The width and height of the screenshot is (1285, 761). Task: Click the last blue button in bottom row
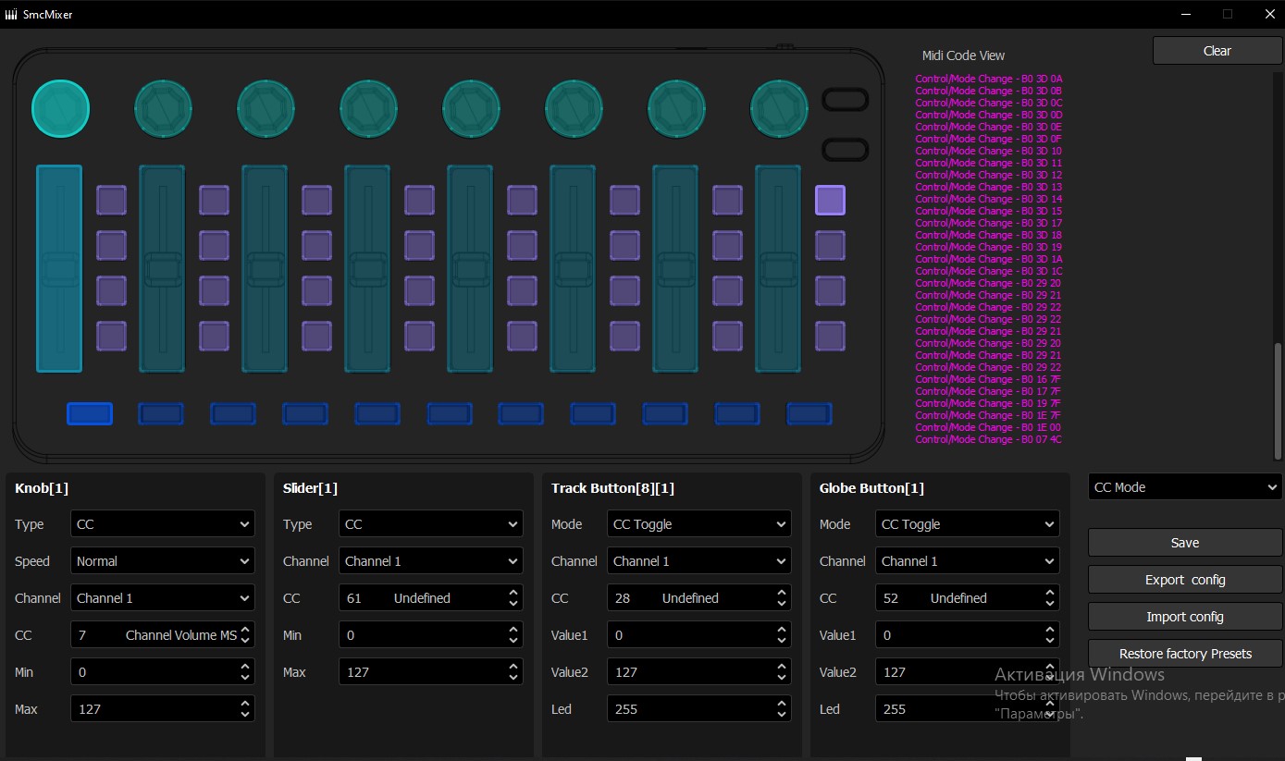(x=809, y=413)
